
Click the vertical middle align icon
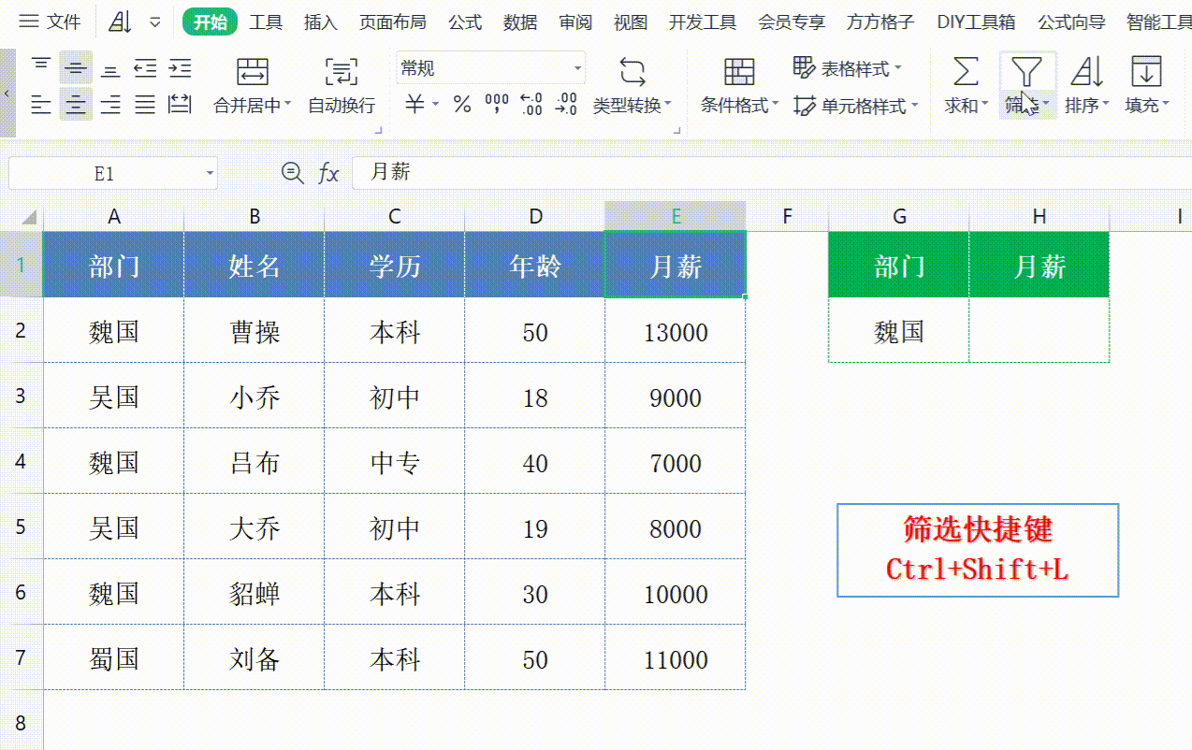(x=76, y=68)
